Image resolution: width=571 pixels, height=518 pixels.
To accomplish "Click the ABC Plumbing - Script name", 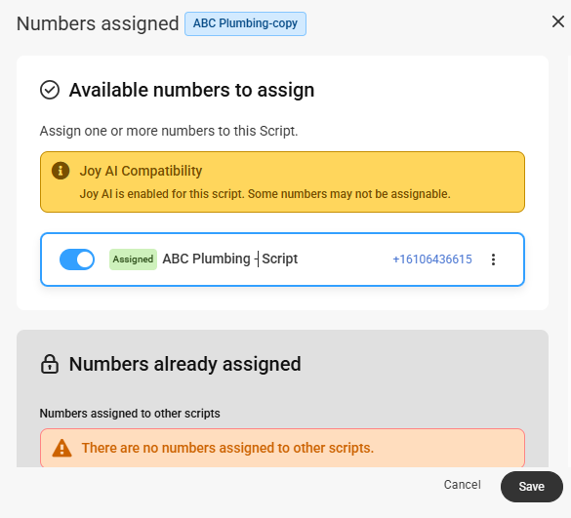I will pyautogui.click(x=229, y=259).
